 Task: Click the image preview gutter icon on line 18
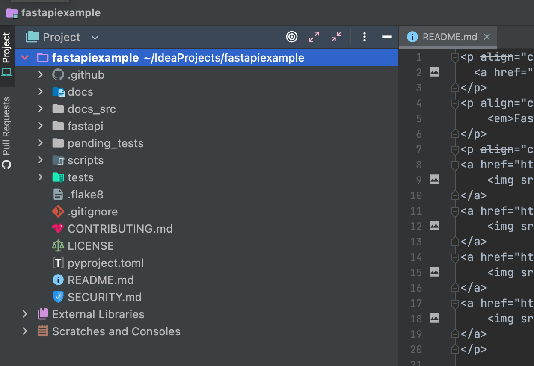click(x=435, y=319)
